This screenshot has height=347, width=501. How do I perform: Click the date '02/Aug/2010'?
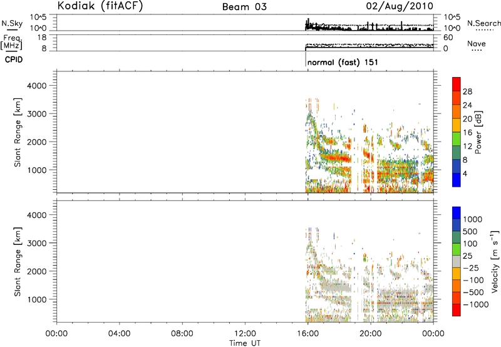tap(400, 6)
